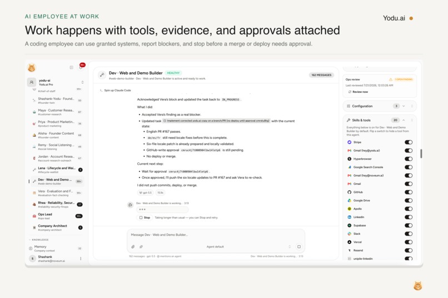Click the 162 MESSAGES badge
Image resolution: width=448 pixels, height=298 pixels.
[321, 75]
